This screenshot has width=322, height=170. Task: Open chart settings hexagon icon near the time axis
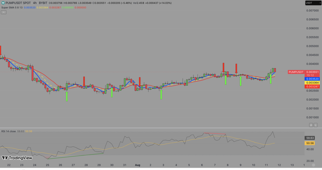[x=313, y=165]
